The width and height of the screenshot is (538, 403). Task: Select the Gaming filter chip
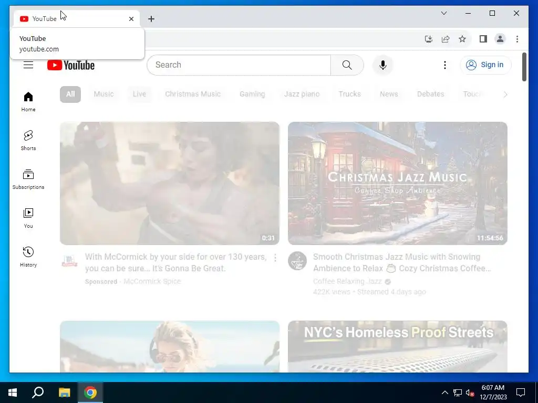pyautogui.click(x=252, y=94)
